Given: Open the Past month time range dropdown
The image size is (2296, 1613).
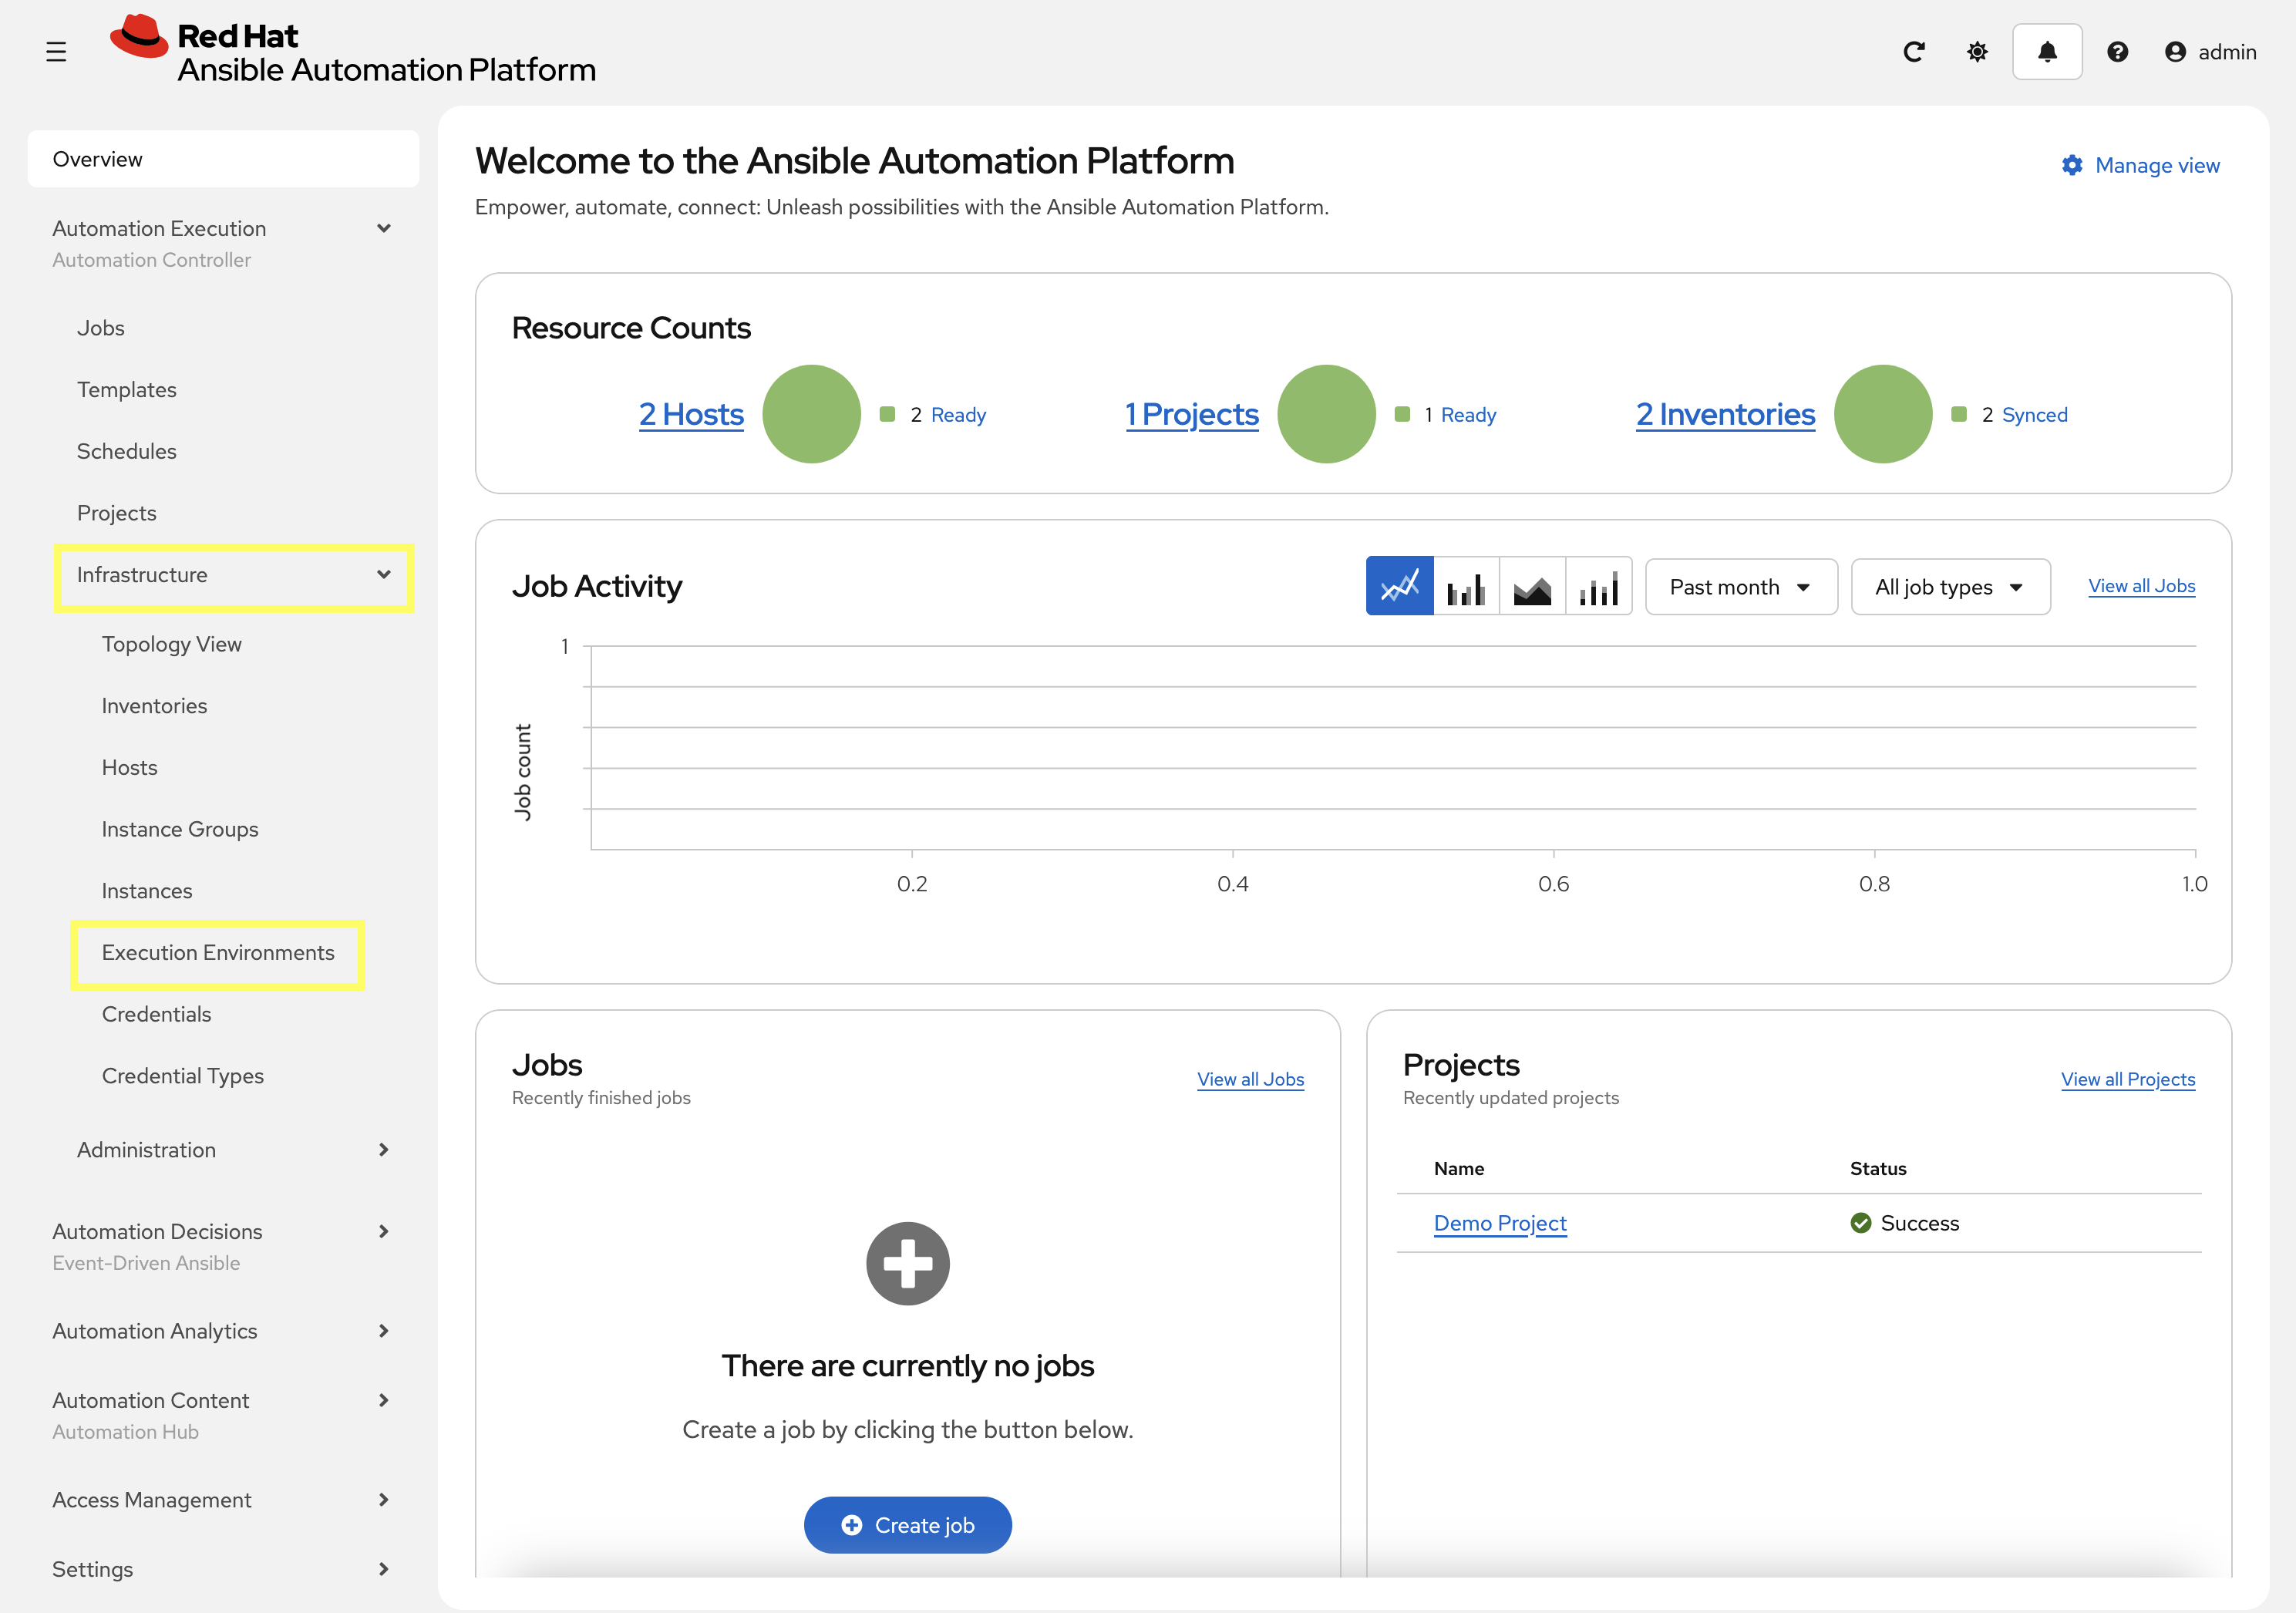Looking at the screenshot, I should 1740,586.
